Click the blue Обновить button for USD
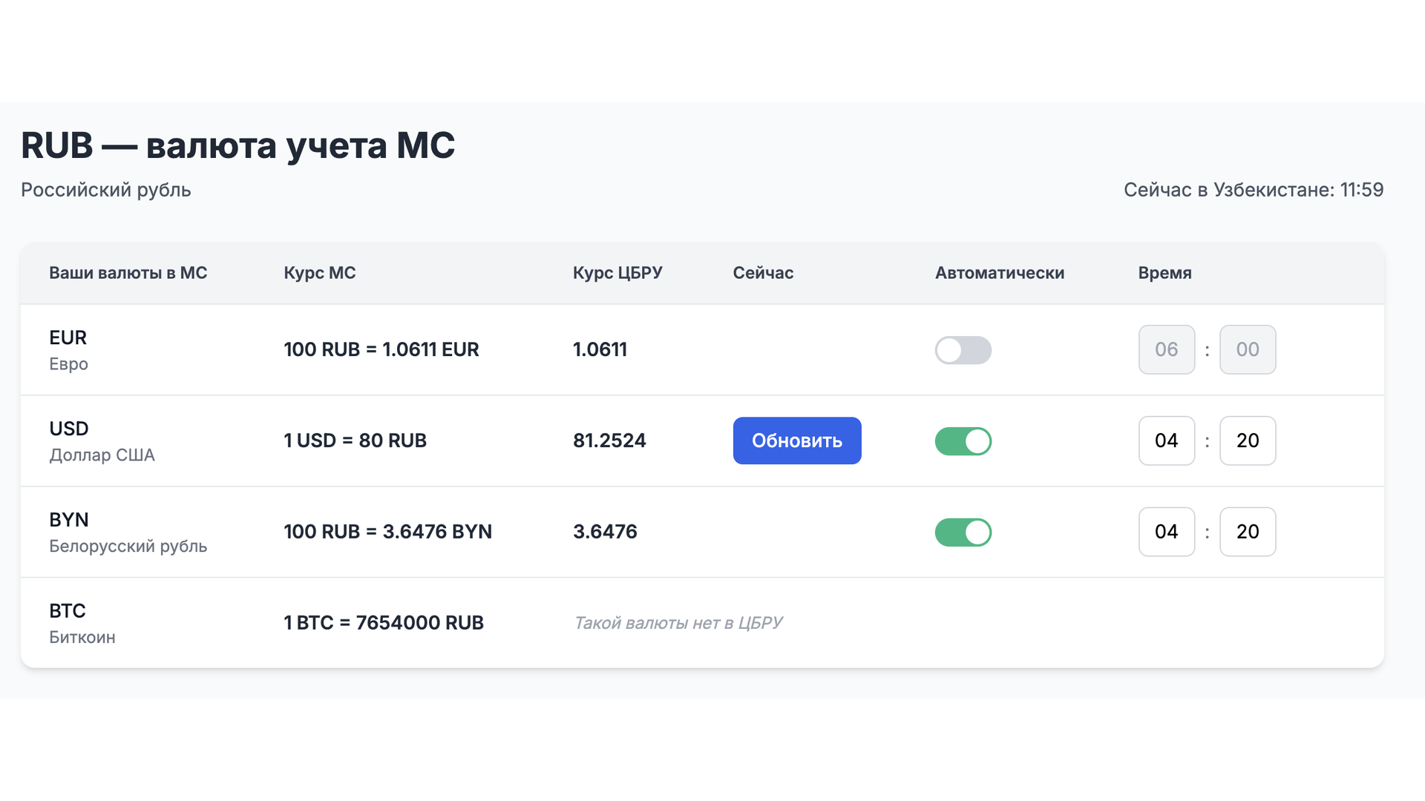The height and width of the screenshot is (801, 1425). point(796,441)
